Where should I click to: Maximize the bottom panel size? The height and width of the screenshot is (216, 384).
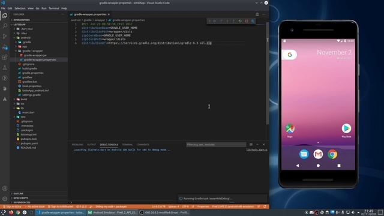pyautogui.click(x=257, y=145)
